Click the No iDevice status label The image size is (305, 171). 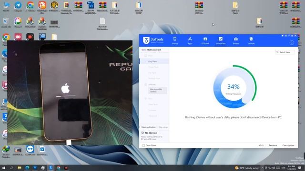(151, 133)
